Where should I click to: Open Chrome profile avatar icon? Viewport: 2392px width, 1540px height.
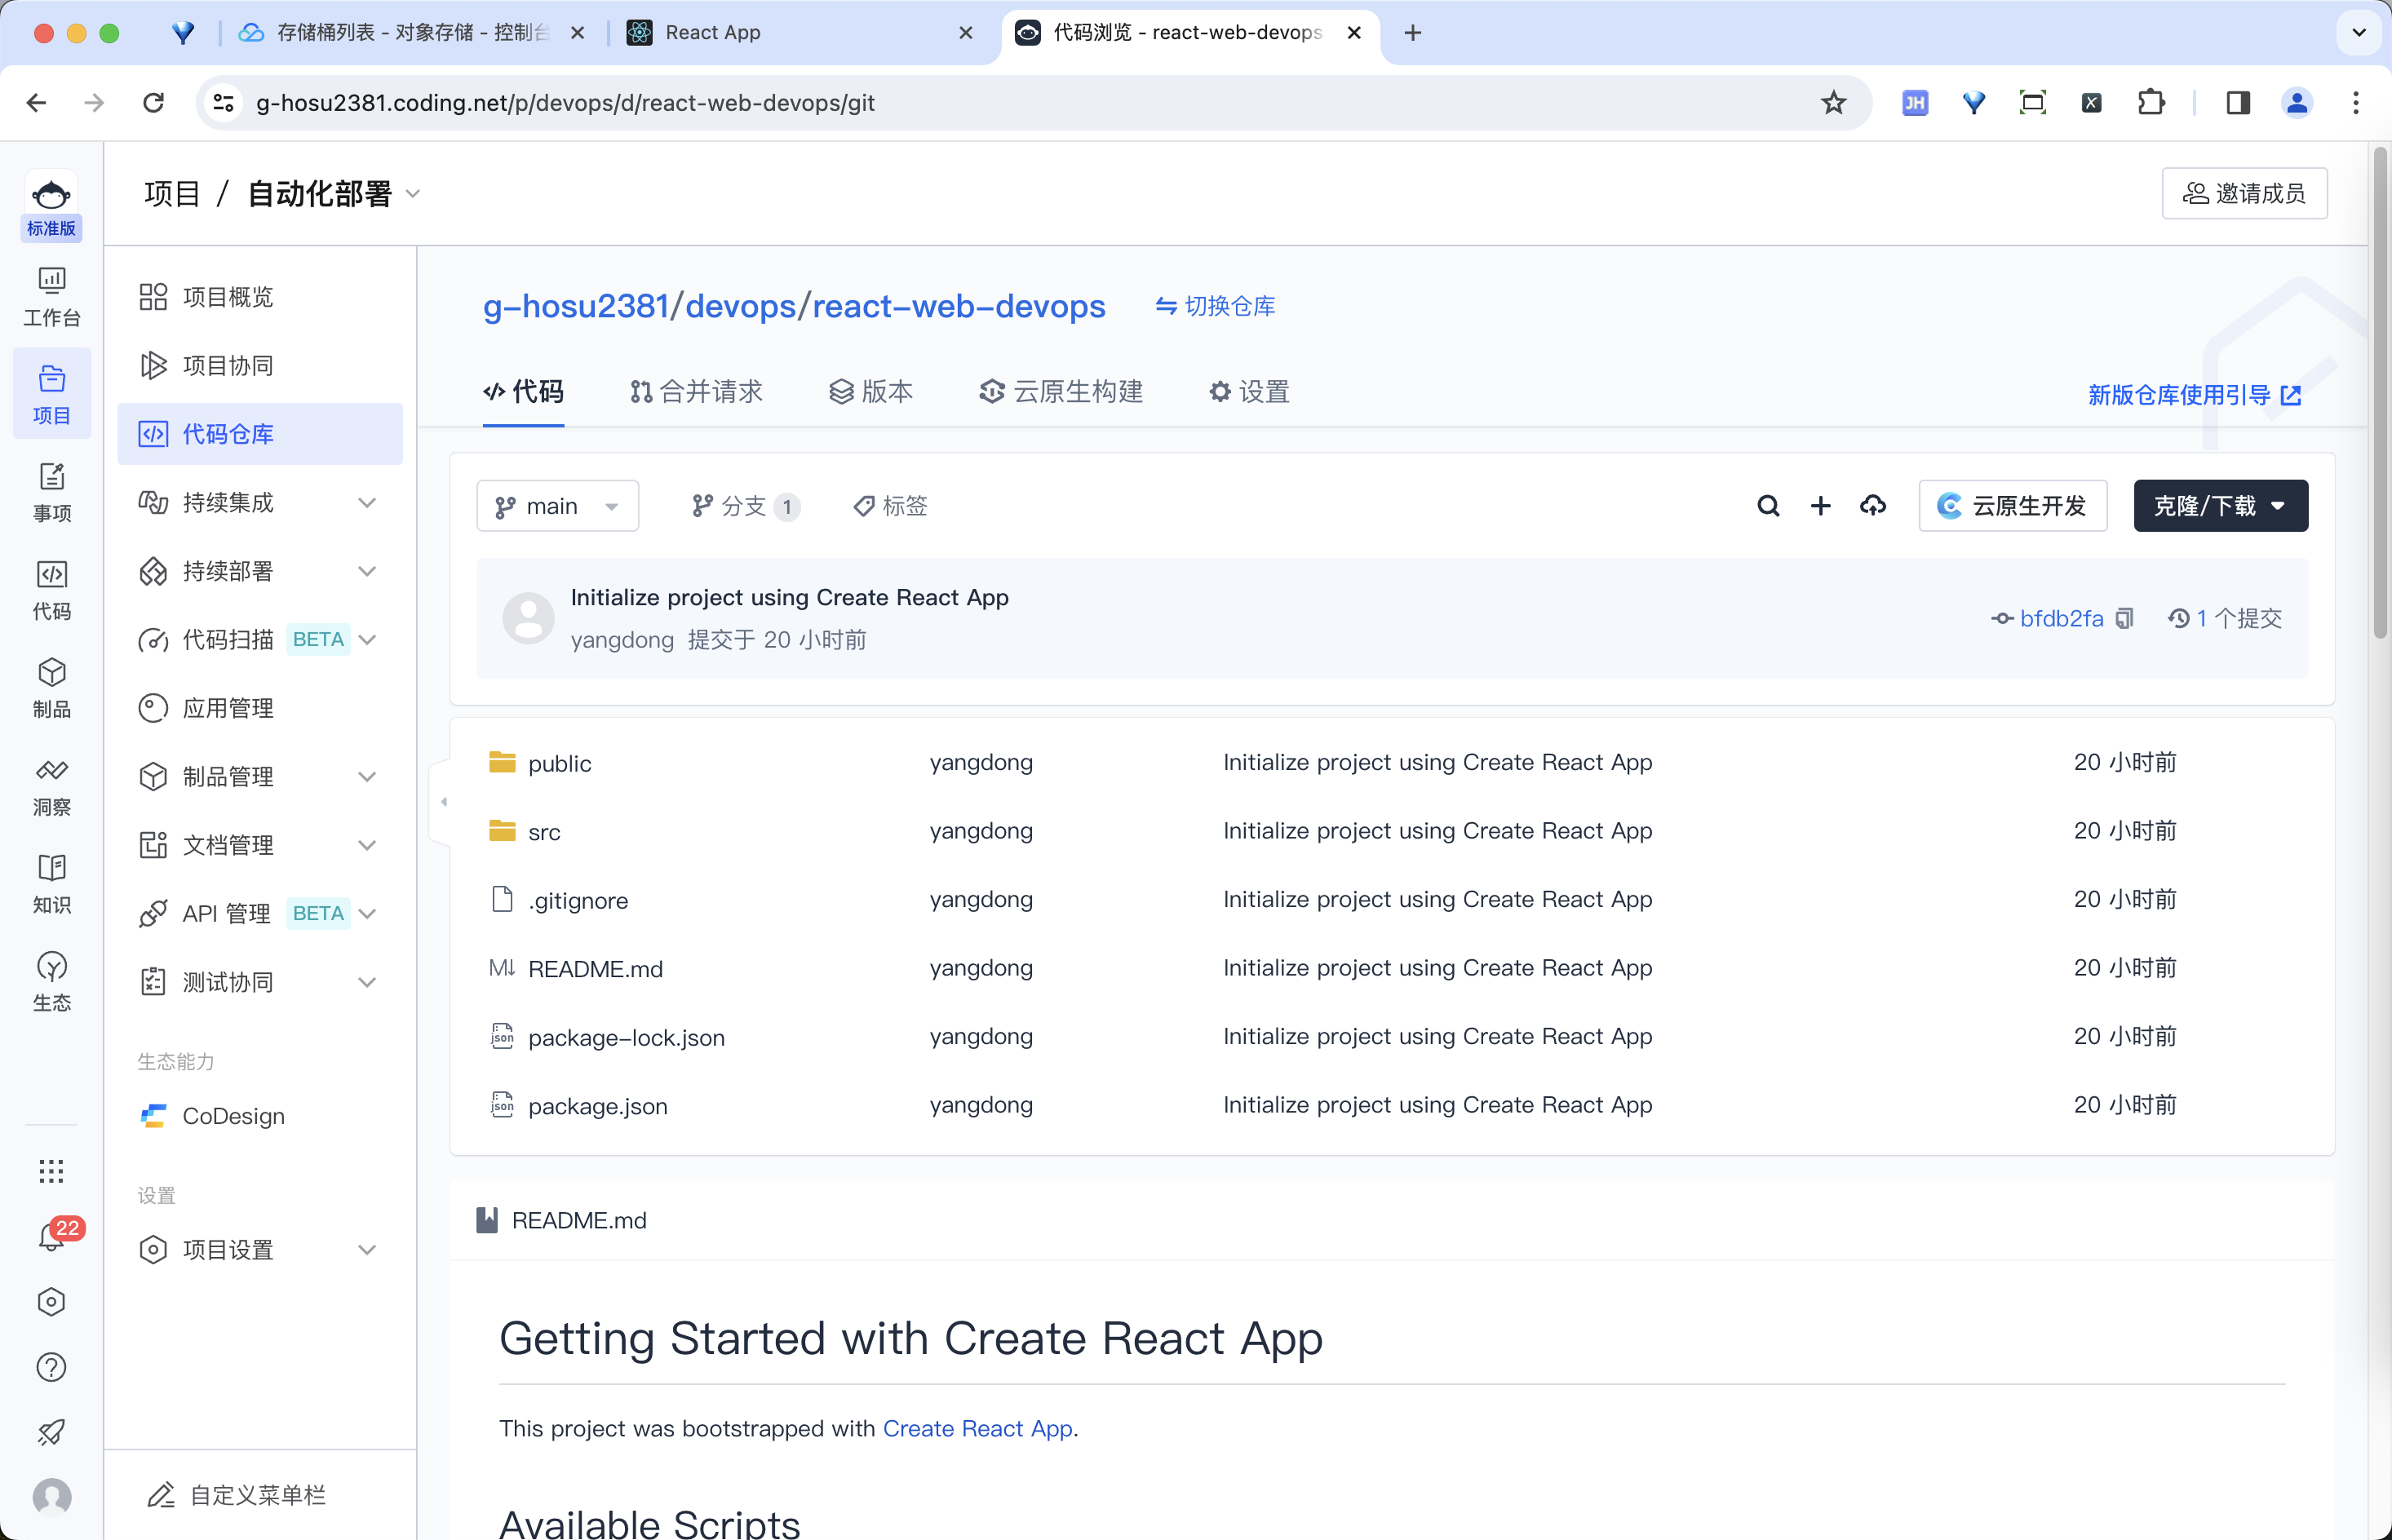[x=2297, y=103]
